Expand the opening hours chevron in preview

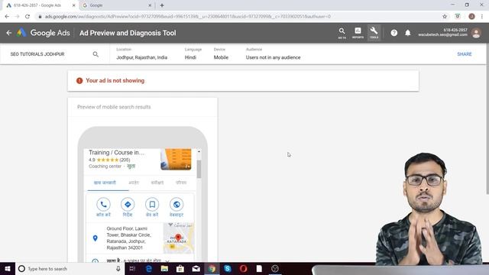pos(167,260)
